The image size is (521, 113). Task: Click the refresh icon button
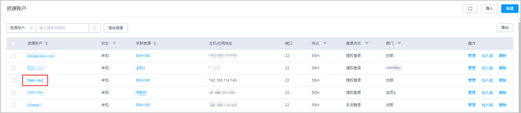[x=470, y=9]
